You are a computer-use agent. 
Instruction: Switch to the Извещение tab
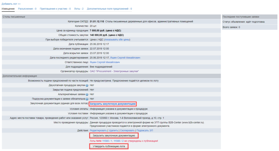(8, 8)
